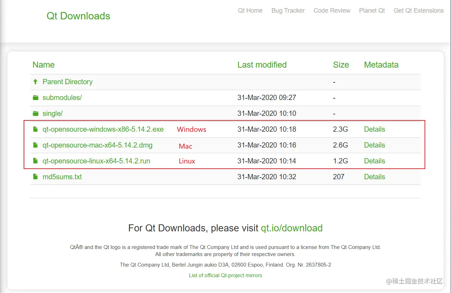Viewport: 451px width, 293px height.
Task: Open the Bug Tracker navigation link
Action: [288, 11]
